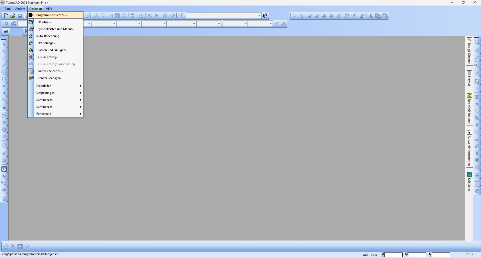Screen dimensions: 481x258
Task: Click the plus icon in far-right toolbar
Action: click(x=477, y=160)
